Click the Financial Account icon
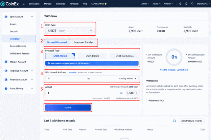Viewport: 211px width, 140px height. tap(6, 79)
